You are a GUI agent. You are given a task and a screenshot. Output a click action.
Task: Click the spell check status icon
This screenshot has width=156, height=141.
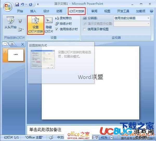pos(51,138)
